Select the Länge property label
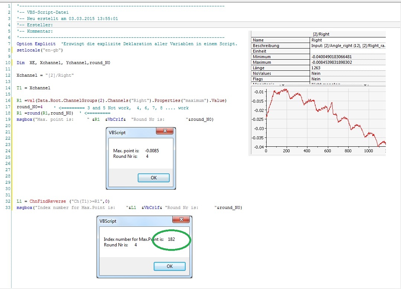This screenshot has width=401, height=289. [x=281, y=68]
